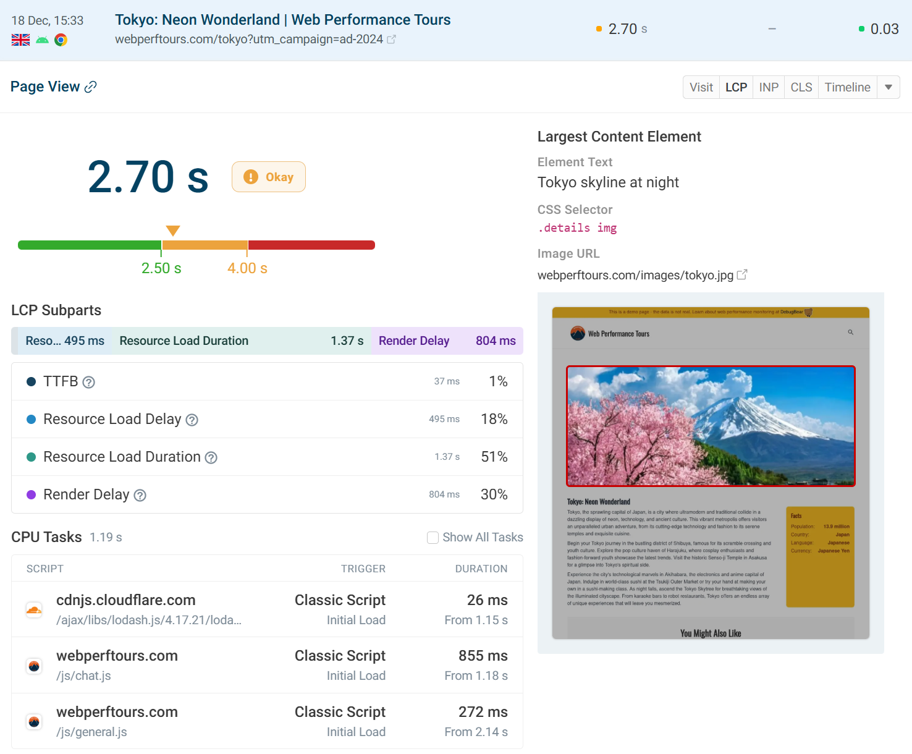Viewport: 912px width, 754px height.
Task: Click the TTFB help question mark
Action: pos(88,381)
